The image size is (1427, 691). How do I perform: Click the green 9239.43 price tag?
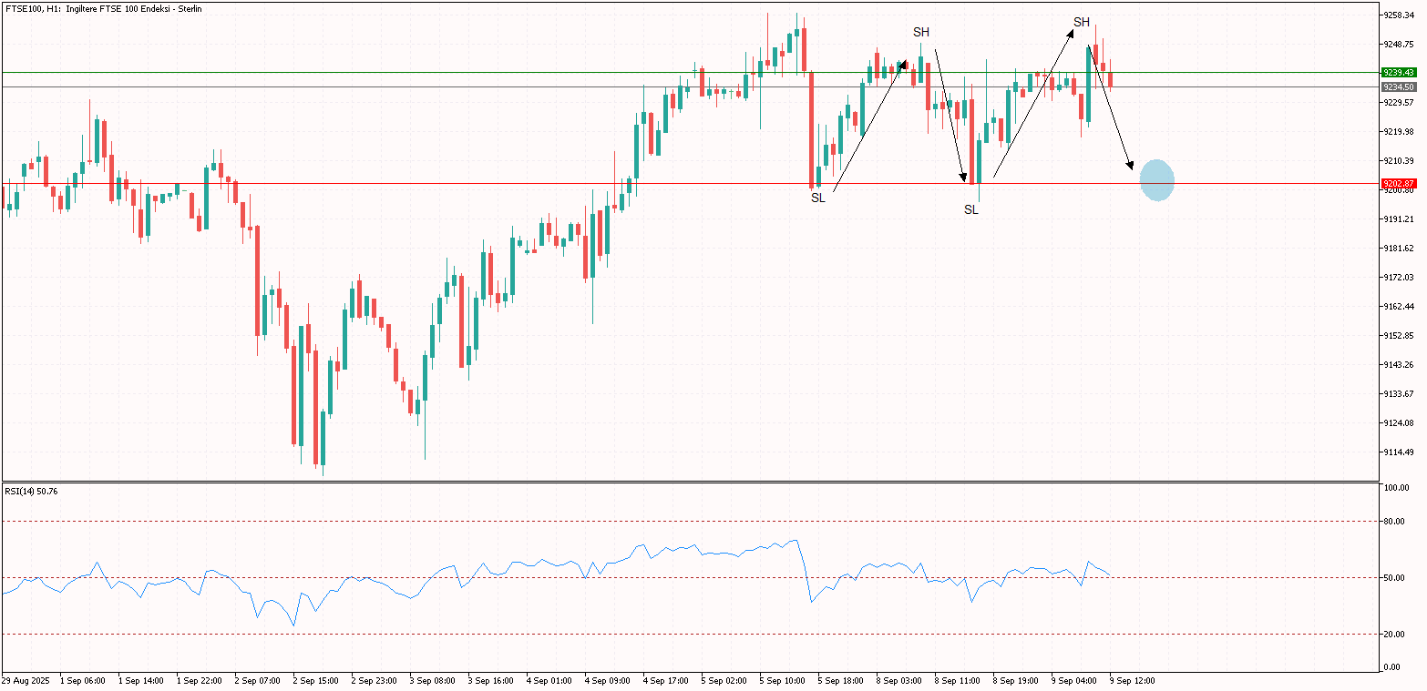1399,72
